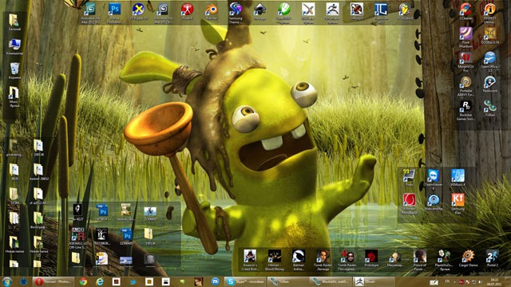This screenshot has width=511, height=287.
Task: Click the EN language indicator in tray
Action: tap(447, 281)
